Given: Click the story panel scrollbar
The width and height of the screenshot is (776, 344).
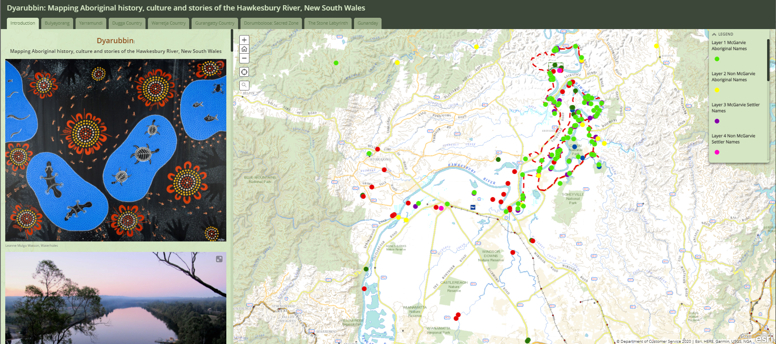Looking at the screenshot, I should point(232,40).
